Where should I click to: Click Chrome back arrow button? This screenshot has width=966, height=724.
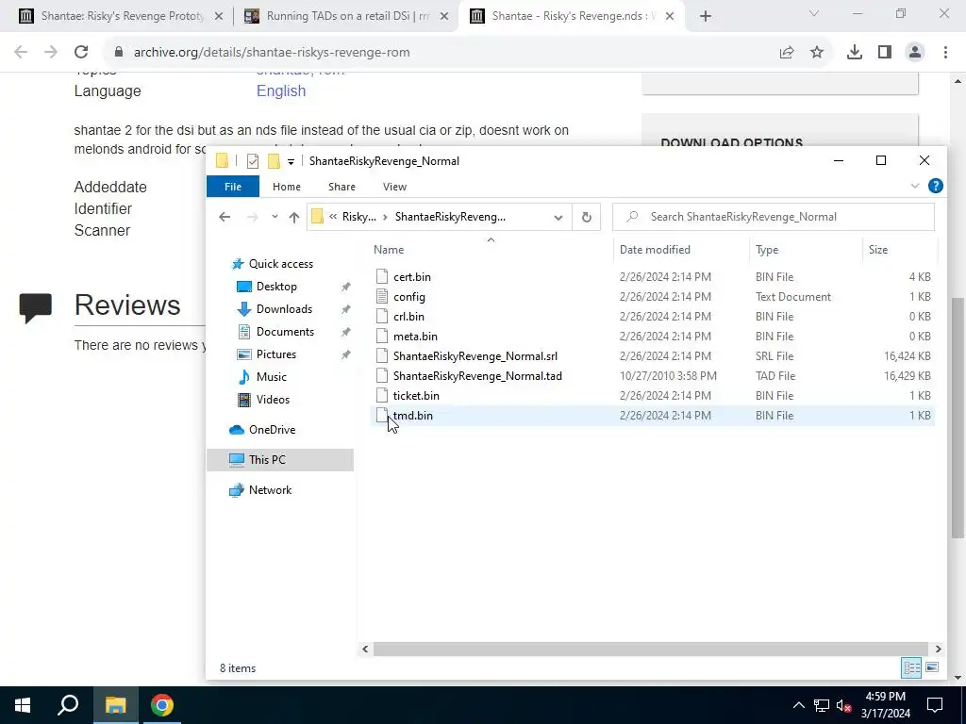(x=21, y=53)
